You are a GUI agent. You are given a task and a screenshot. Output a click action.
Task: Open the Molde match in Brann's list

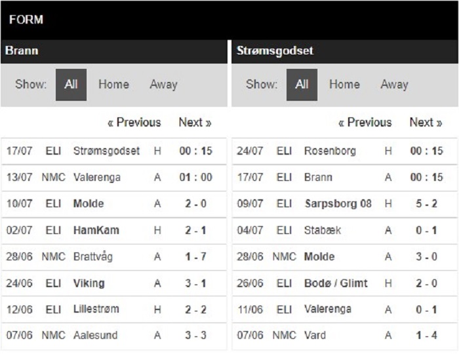tap(114, 204)
